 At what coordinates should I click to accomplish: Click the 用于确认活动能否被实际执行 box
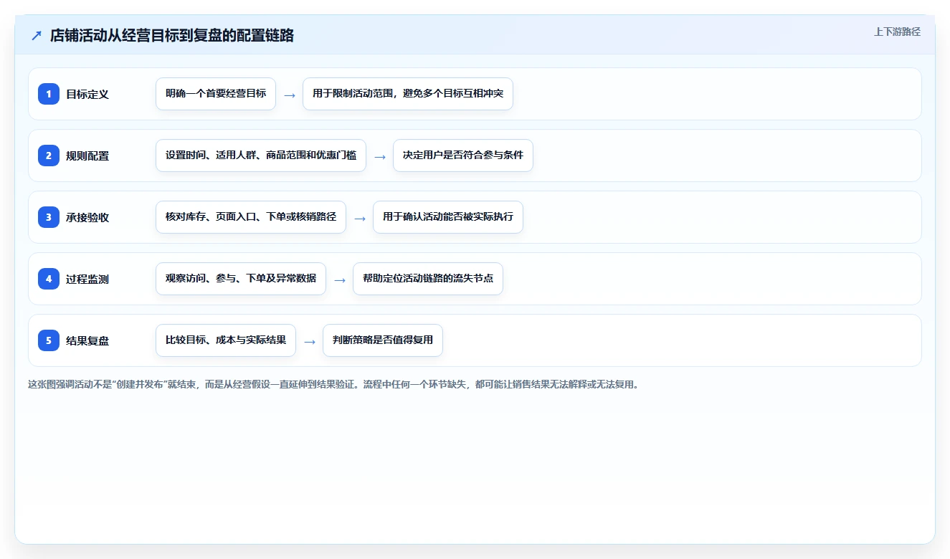448,217
